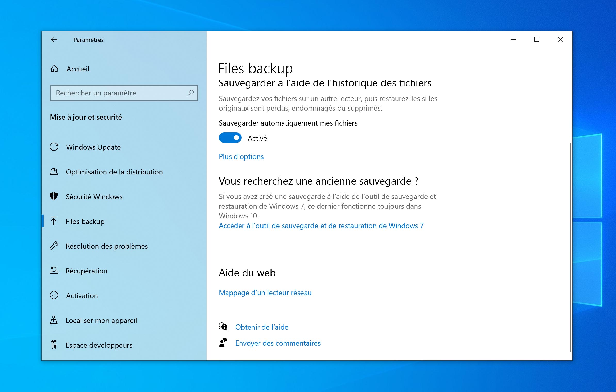Open Résolution des problèmes page

tap(124, 246)
